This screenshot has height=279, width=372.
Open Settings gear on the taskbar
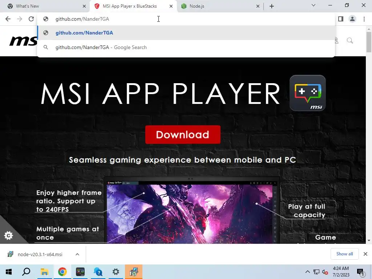click(x=116, y=272)
